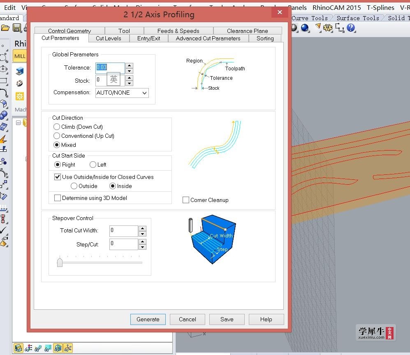Click the MILL button in RhinoCAM panel
This screenshot has width=410, height=355.
click(20, 56)
